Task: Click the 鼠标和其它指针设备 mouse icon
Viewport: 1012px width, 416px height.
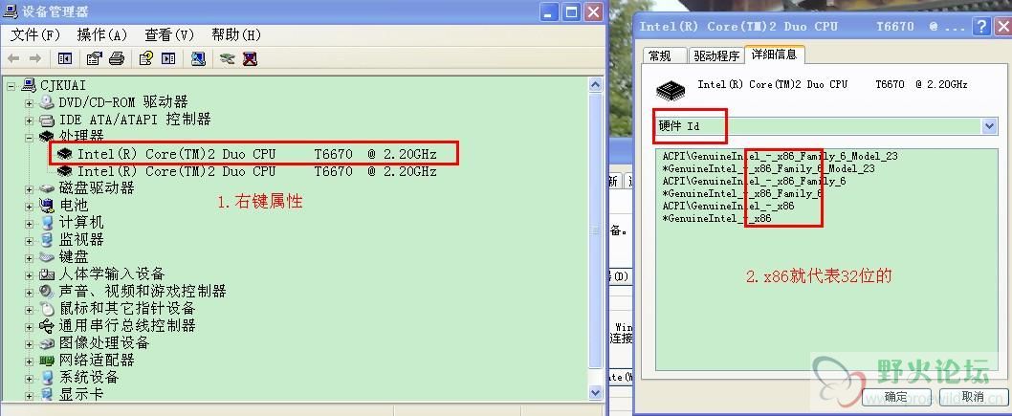Action: click(x=47, y=308)
